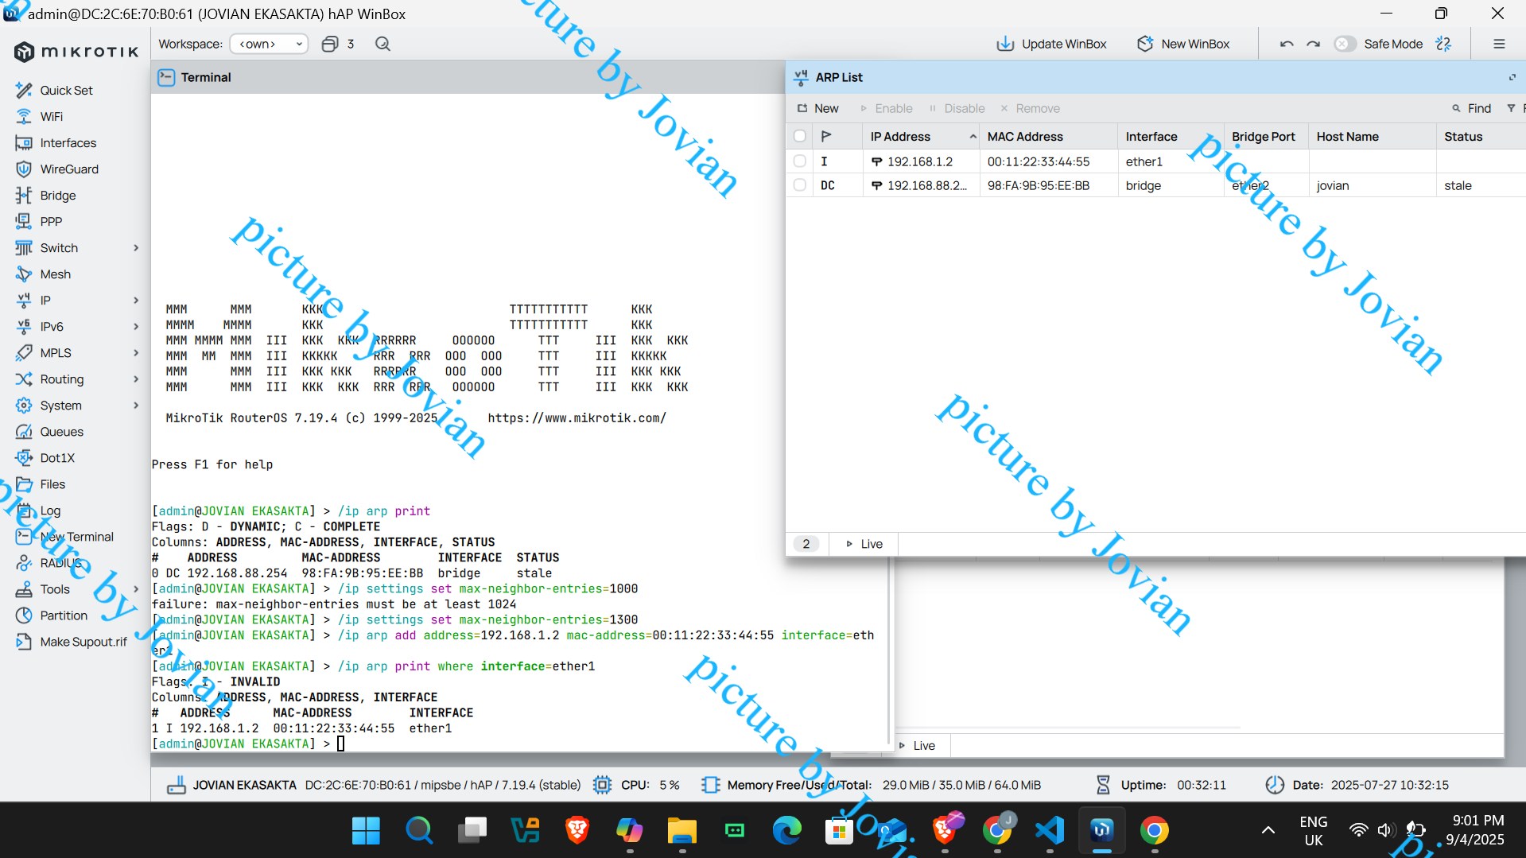Open Visual Studio Code from taskbar

click(1050, 830)
